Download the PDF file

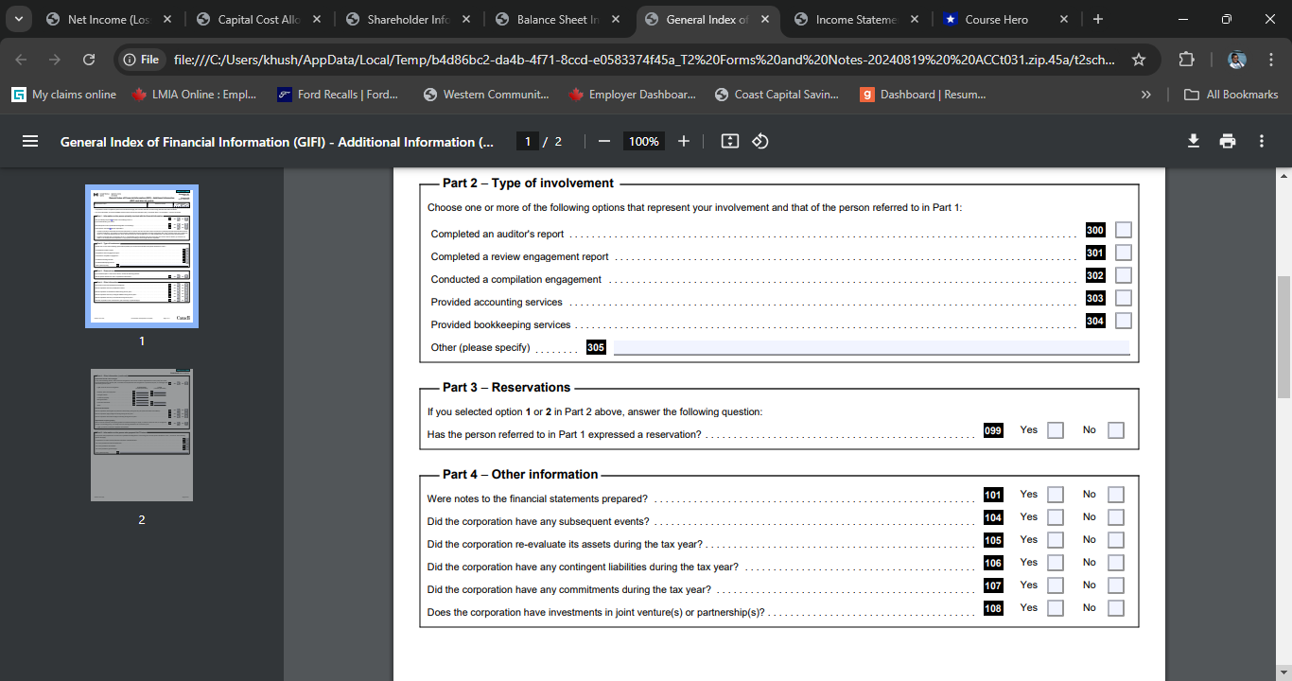1194,141
